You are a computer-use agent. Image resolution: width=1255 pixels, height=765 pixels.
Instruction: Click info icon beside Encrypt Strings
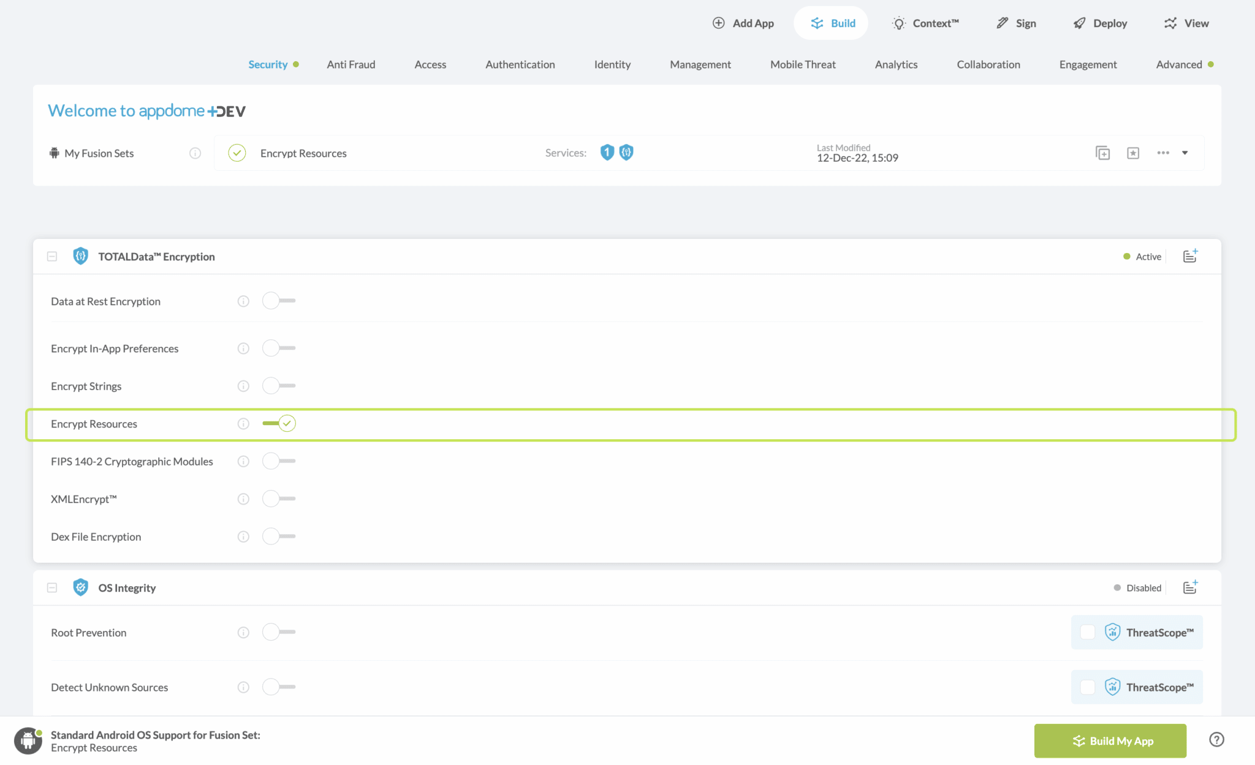click(243, 386)
